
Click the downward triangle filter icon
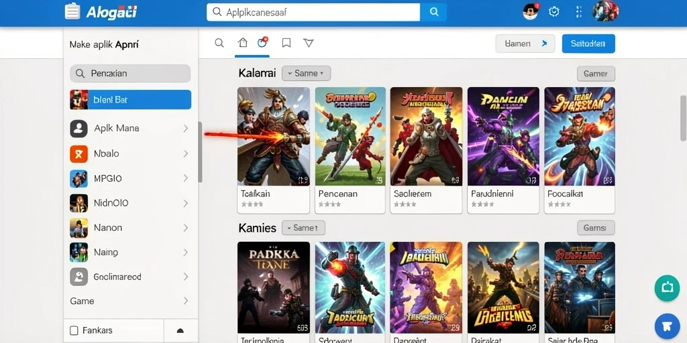point(309,42)
